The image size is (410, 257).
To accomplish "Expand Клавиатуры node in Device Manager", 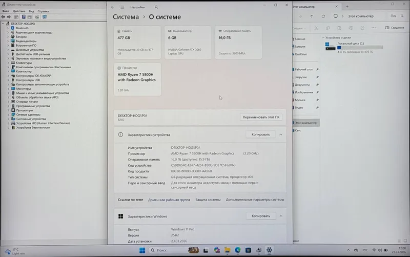I will [8, 63].
